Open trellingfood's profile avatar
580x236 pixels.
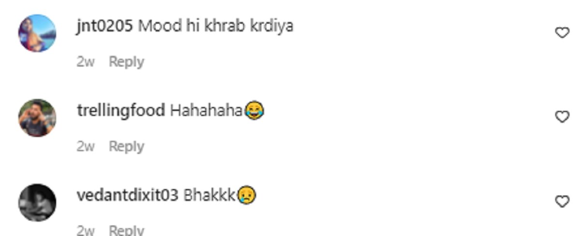tap(37, 118)
